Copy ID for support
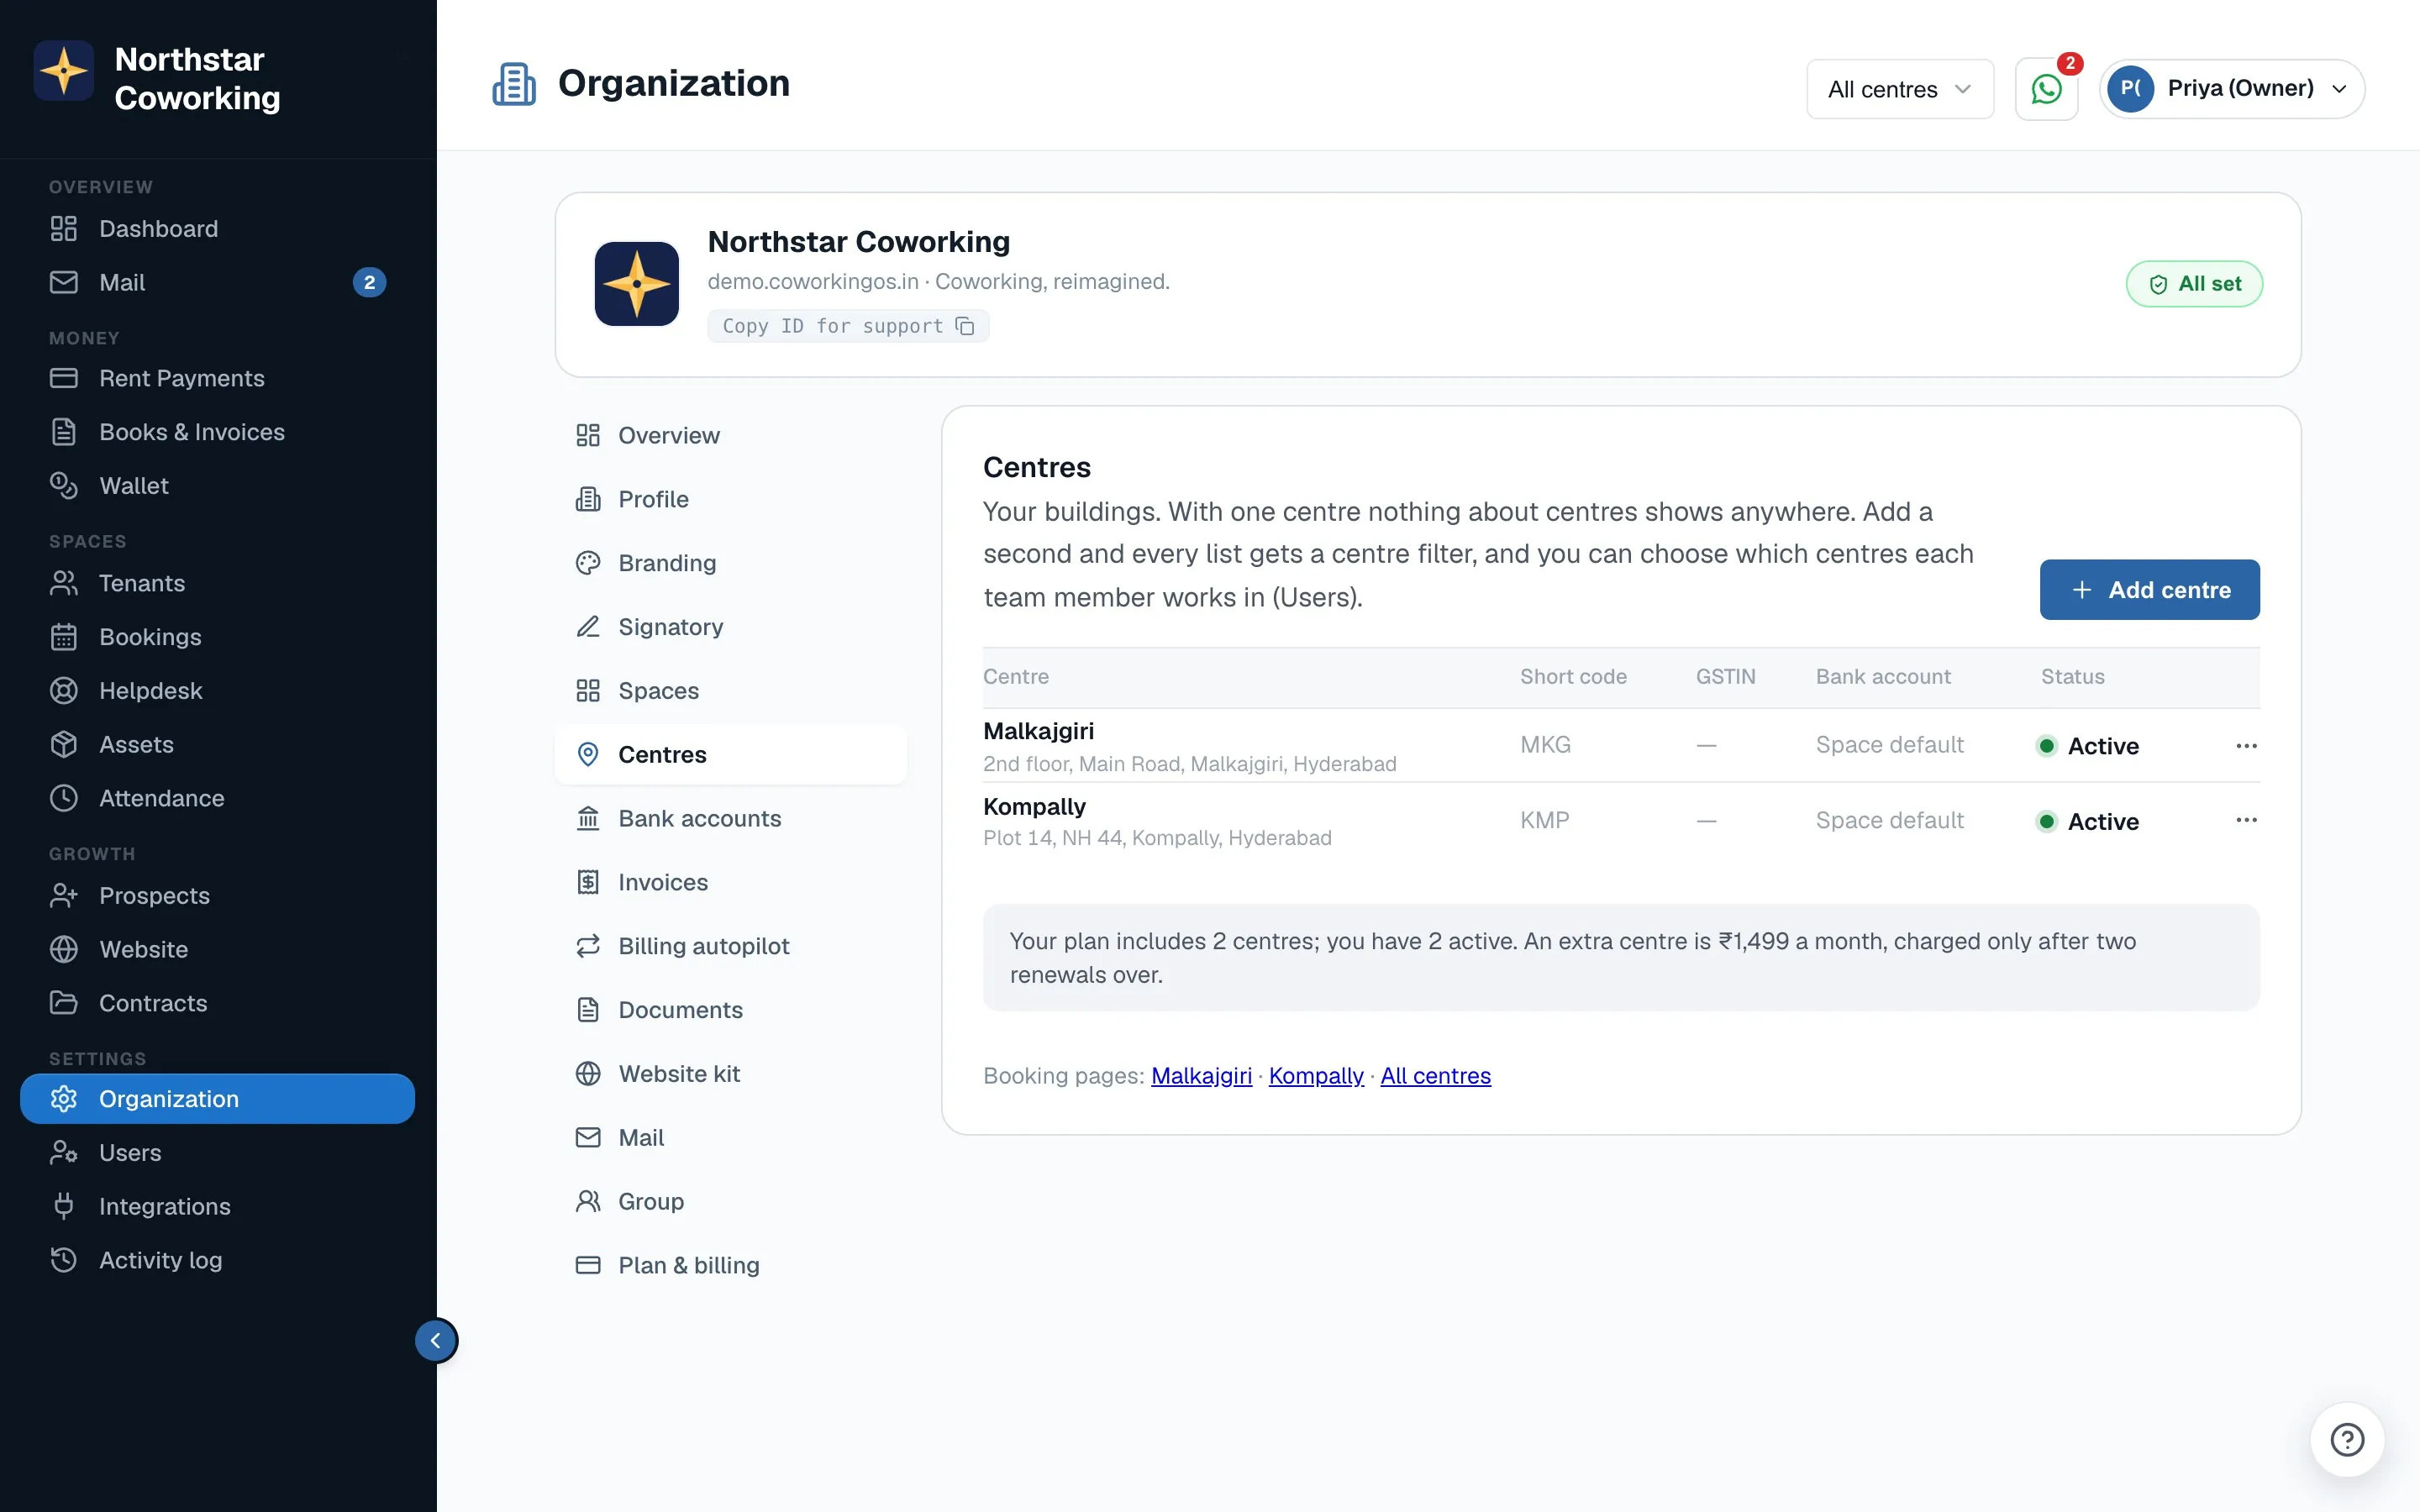 (x=848, y=326)
